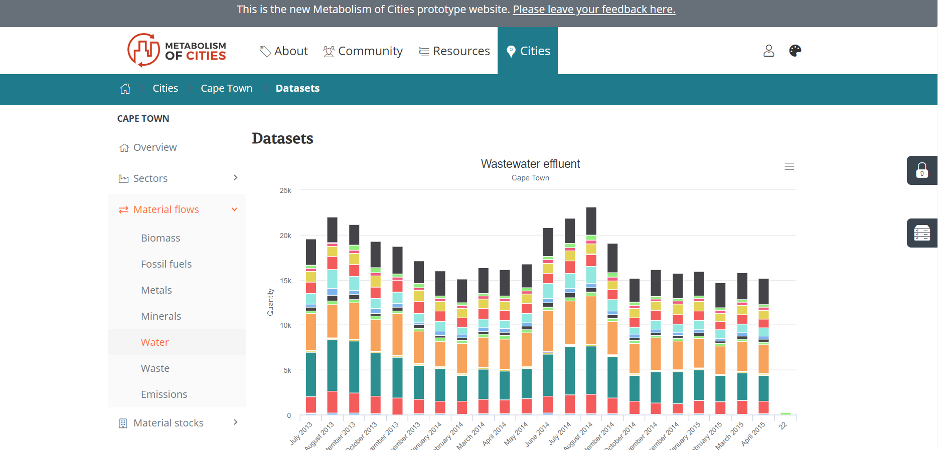Image resolution: width=938 pixels, height=450 pixels.
Task: Click the Material flows arrows icon
Action: coord(123,210)
